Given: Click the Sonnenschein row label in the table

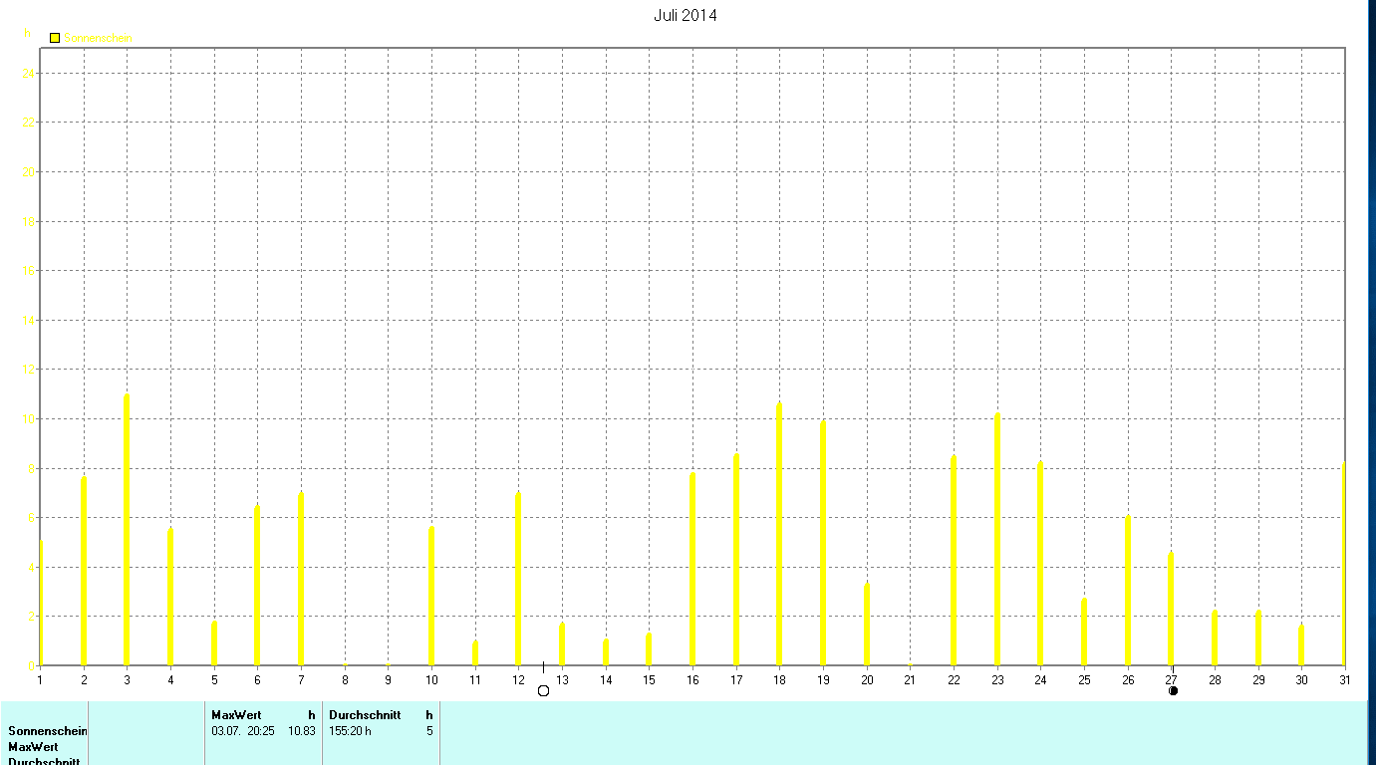Looking at the screenshot, I should pyautogui.click(x=48, y=731).
